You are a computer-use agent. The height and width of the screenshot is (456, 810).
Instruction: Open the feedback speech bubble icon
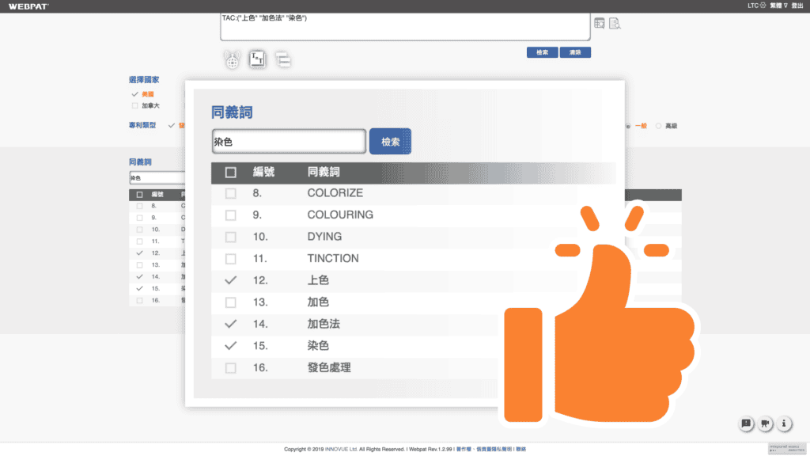pos(746,424)
